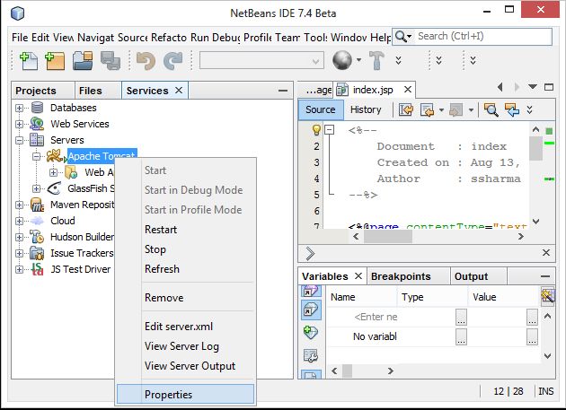Switch to the Output tab
This screenshot has height=410, width=566.
[478, 276]
